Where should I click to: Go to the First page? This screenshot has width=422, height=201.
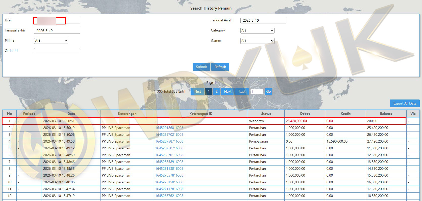197,91
